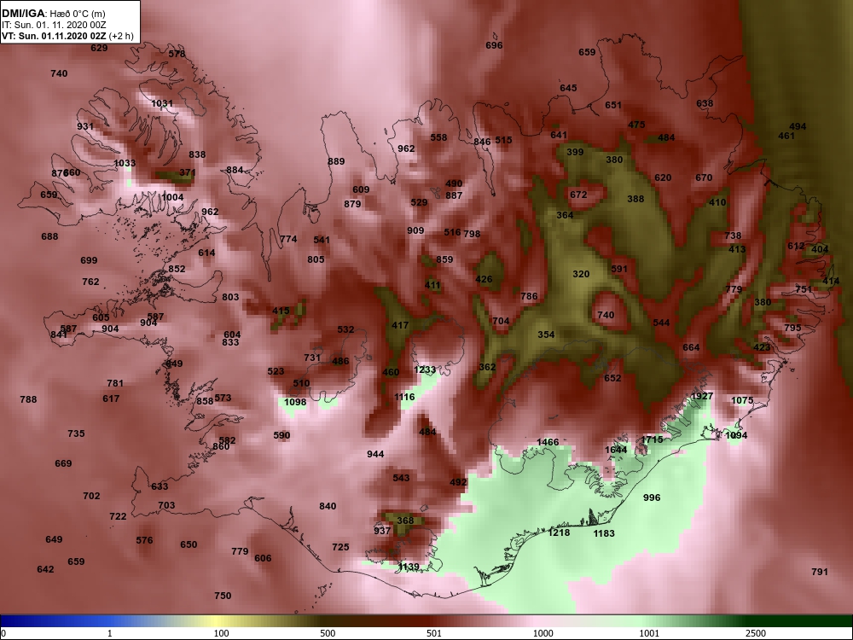Click the map value 786
The width and height of the screenshot is (853, 640).
click(530, 296)
